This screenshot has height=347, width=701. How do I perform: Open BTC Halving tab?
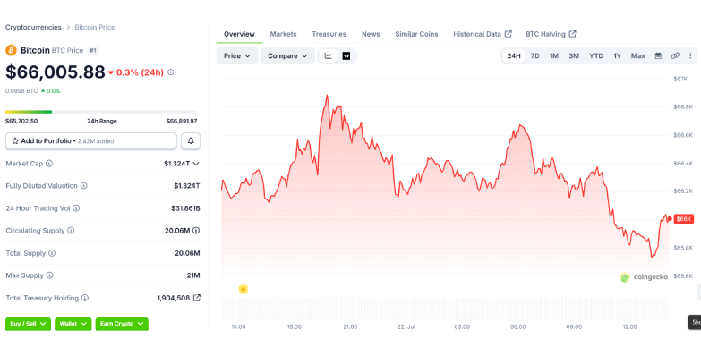(x=551, y=34)
